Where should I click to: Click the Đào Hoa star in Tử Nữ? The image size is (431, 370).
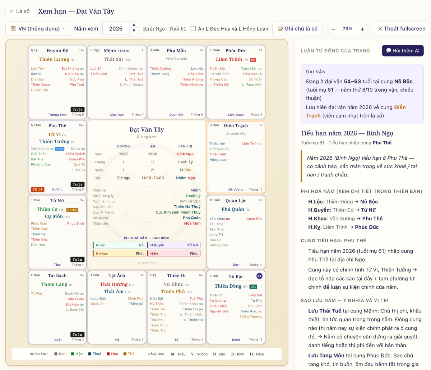tap(38, 245)
